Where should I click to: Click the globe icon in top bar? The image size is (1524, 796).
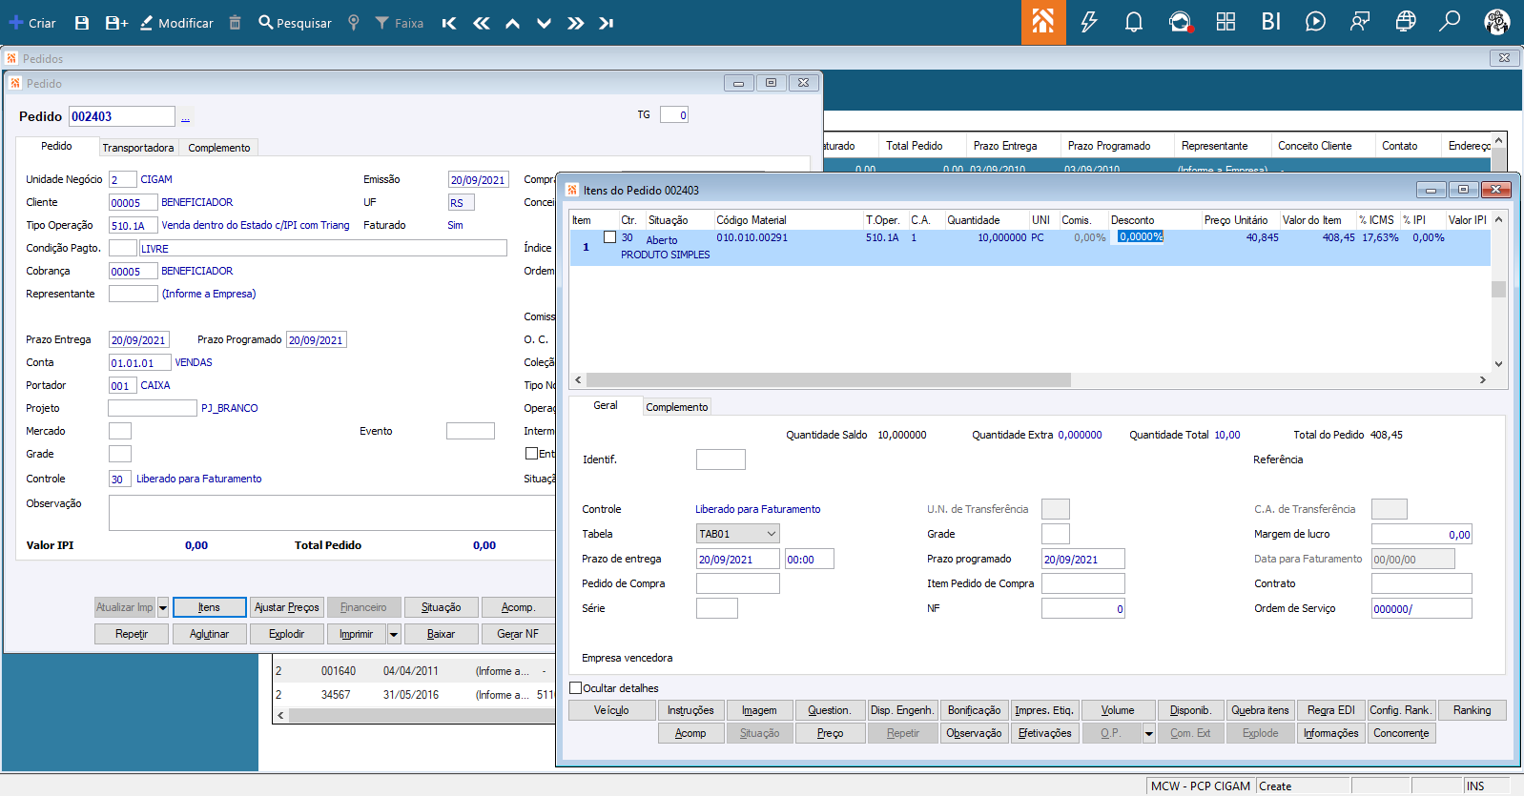[x=1405, y=22]
